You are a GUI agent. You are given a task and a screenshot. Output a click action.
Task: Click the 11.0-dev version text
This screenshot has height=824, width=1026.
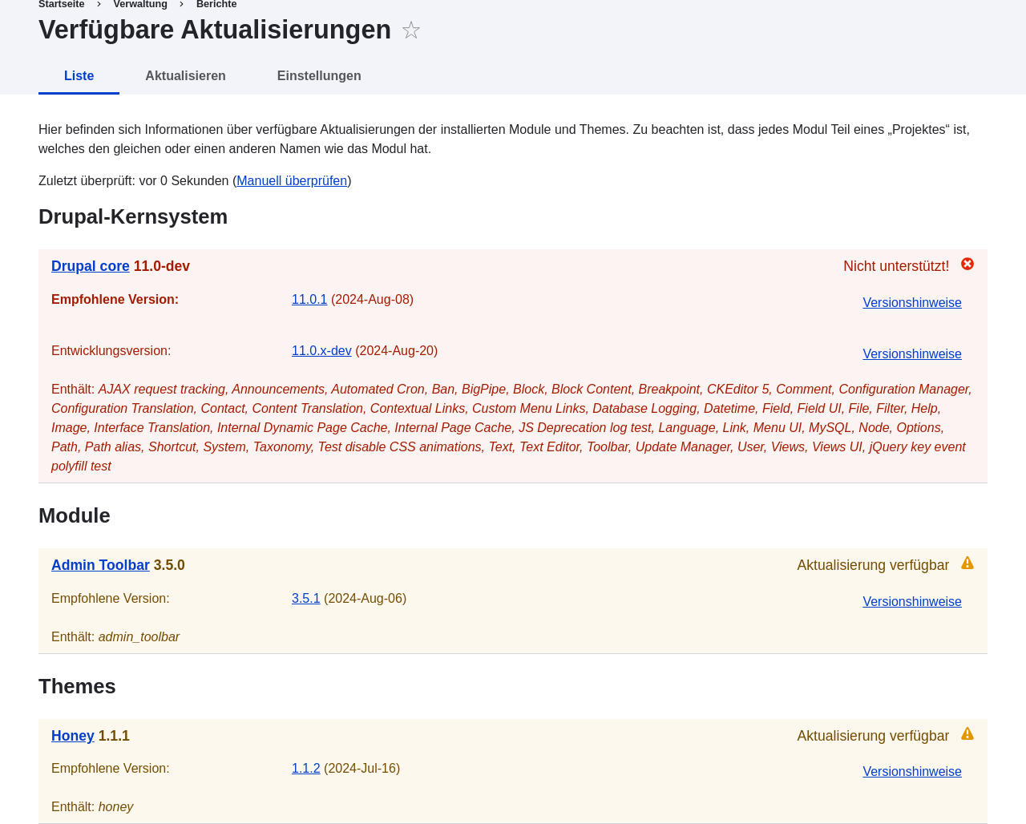coord(162,266)
